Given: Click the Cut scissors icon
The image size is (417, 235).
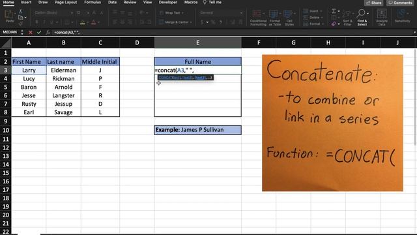Looking at the screenshot, I should pyautogui.click(x=20, y=12).
